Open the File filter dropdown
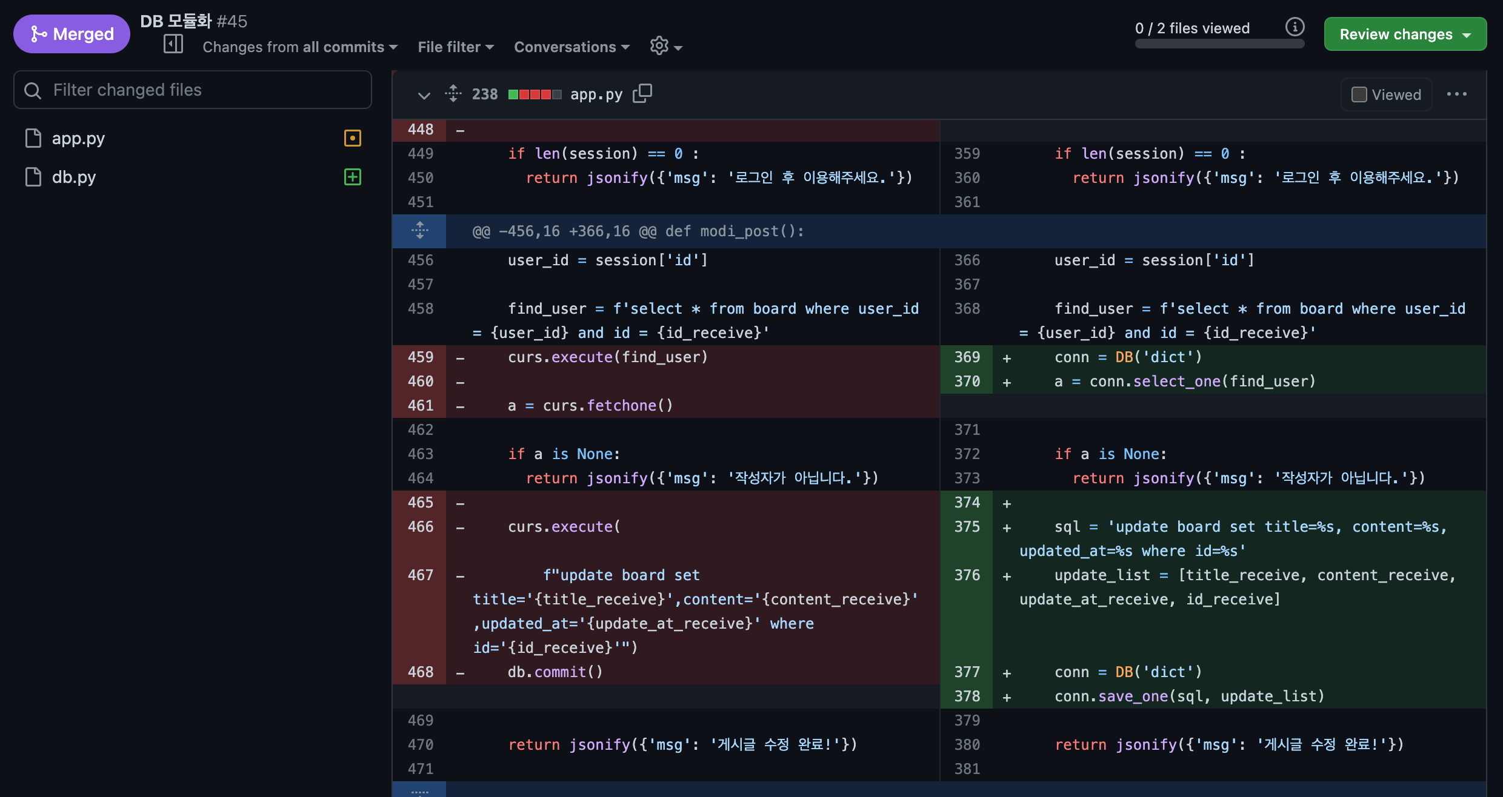Image resolution: width=1503 pixels, height=797 pixels. point(456,47)
